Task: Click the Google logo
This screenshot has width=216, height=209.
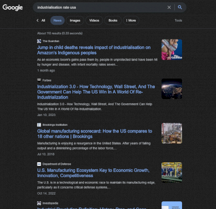Action: click(x=12, y=7)
